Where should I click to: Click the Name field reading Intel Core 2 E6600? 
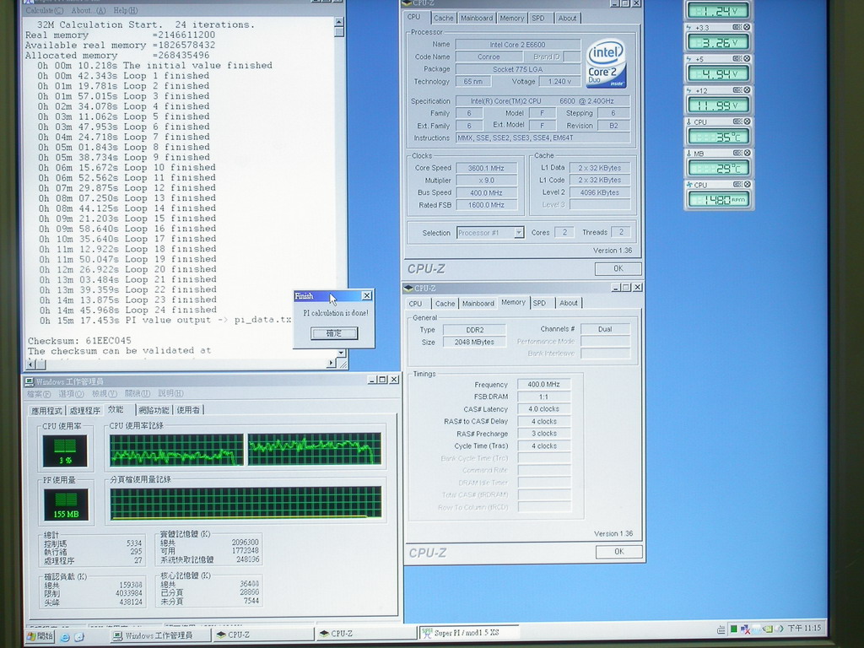[517, 45]
